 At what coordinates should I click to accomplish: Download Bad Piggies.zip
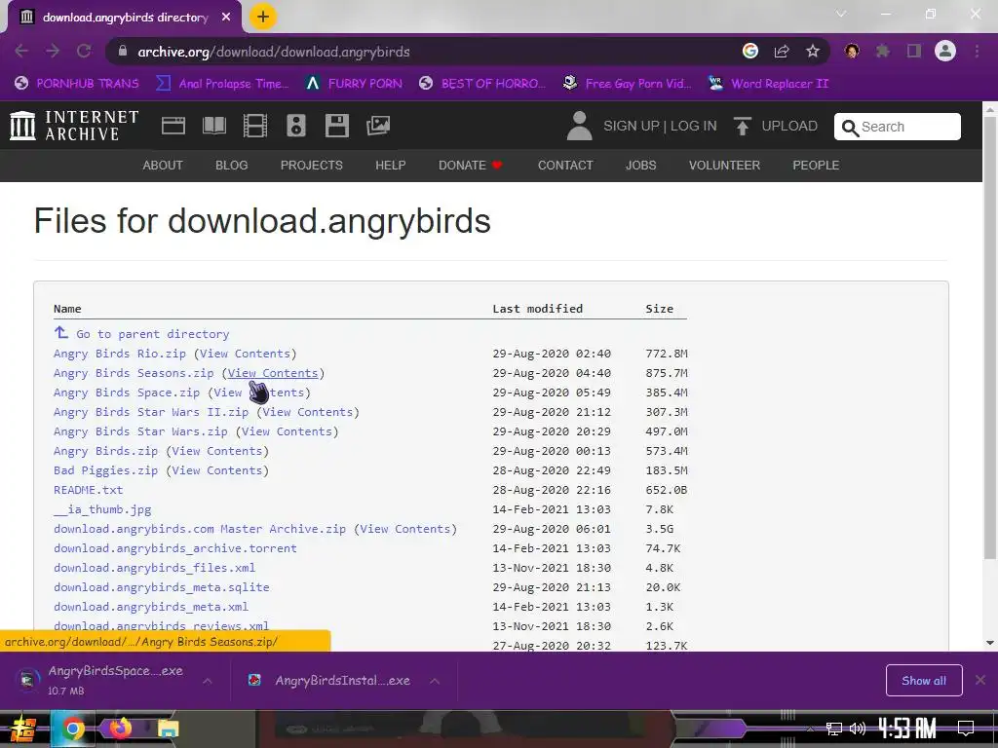[105, 470]
